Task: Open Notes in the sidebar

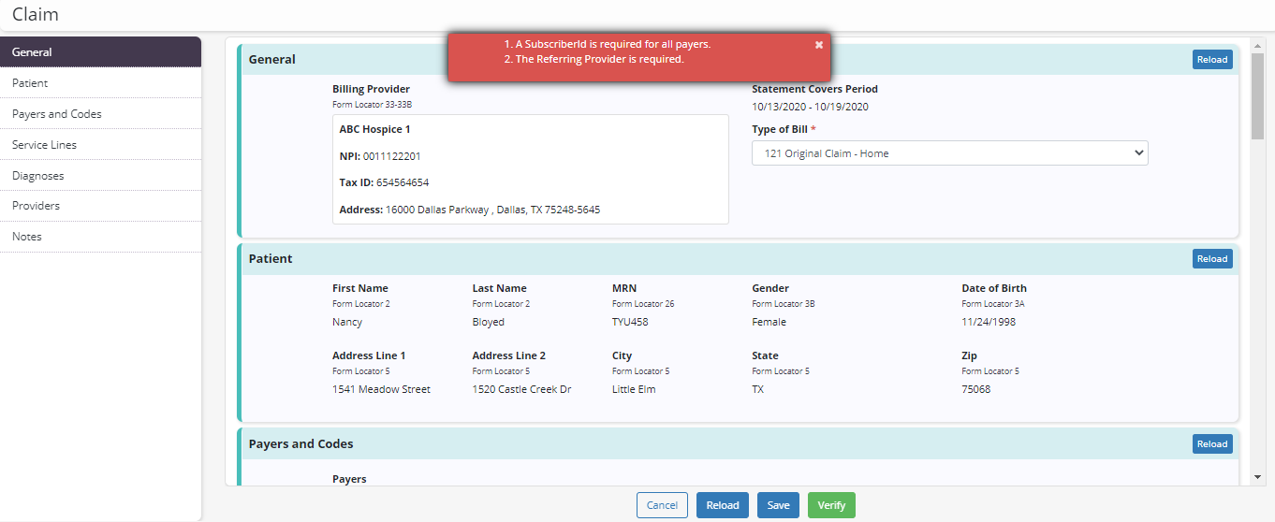Action: tap(100, 237)
